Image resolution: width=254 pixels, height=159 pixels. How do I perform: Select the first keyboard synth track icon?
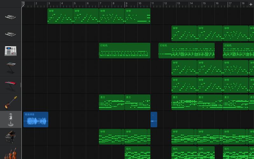pyautogui.click(x=10, y=17)
